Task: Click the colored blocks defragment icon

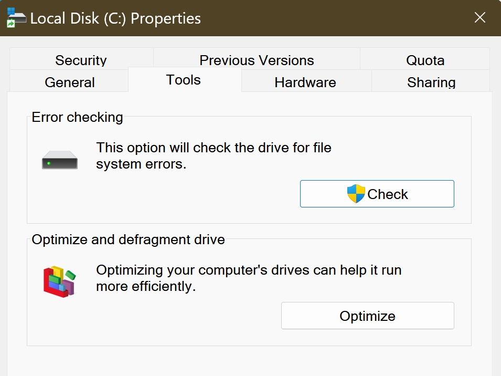Action: (x=59, y=281)
